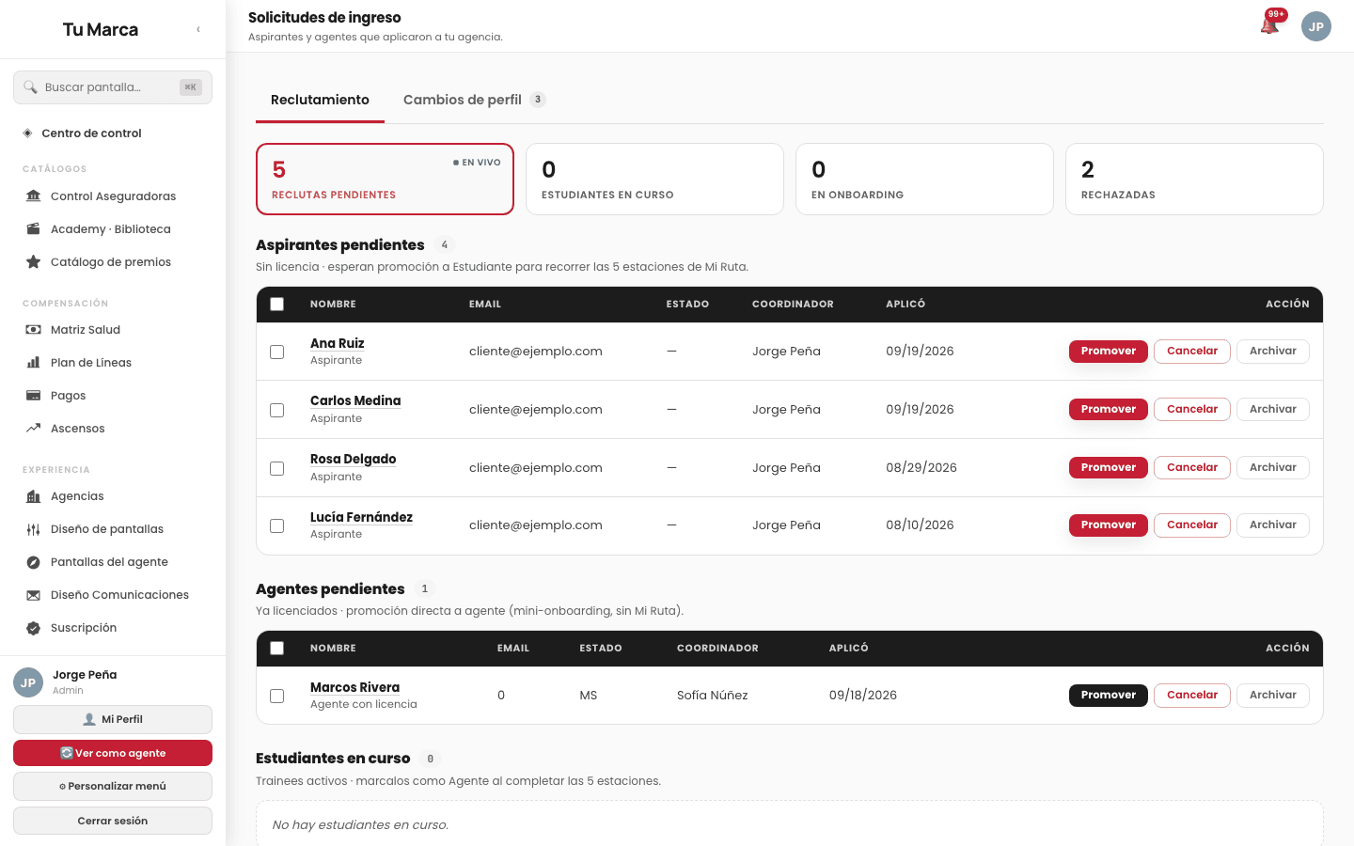Focus the Buscar pantalla search field

click(x=113, y=87)
